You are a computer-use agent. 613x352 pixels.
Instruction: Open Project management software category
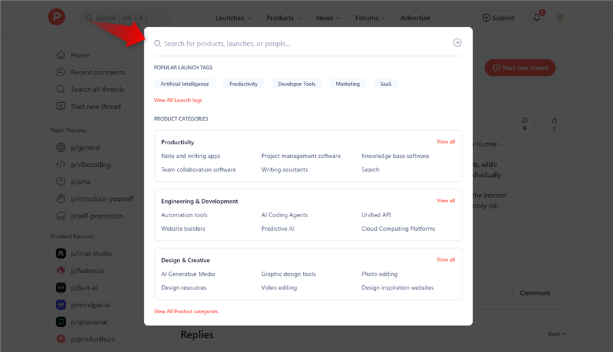coord(301,156)
